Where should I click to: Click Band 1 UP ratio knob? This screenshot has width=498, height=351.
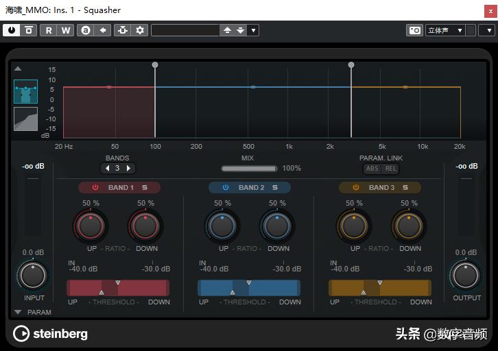pyautogui.click(x=91, y=226)
